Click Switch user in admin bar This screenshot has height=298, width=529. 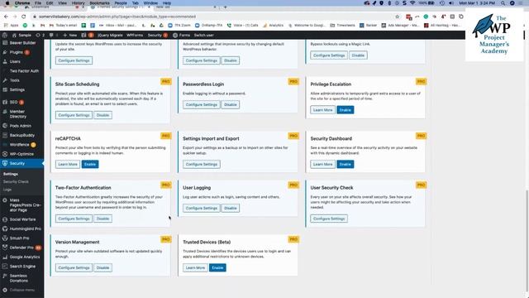click(x=204, y=35)
